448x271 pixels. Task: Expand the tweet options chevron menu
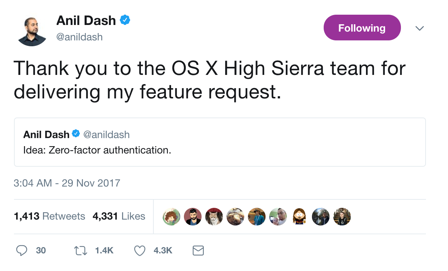click(x=419, y=28)
